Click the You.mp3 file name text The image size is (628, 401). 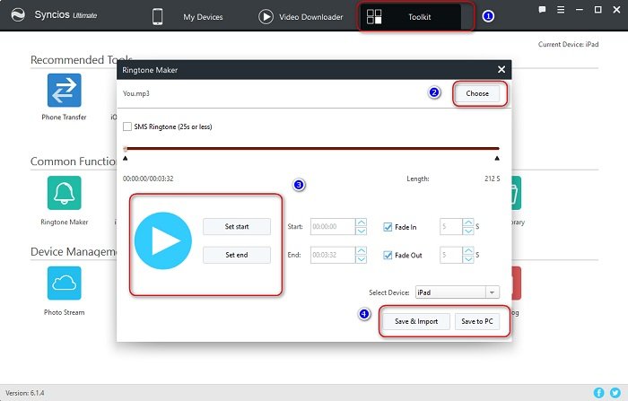click(x=136, y=93)
